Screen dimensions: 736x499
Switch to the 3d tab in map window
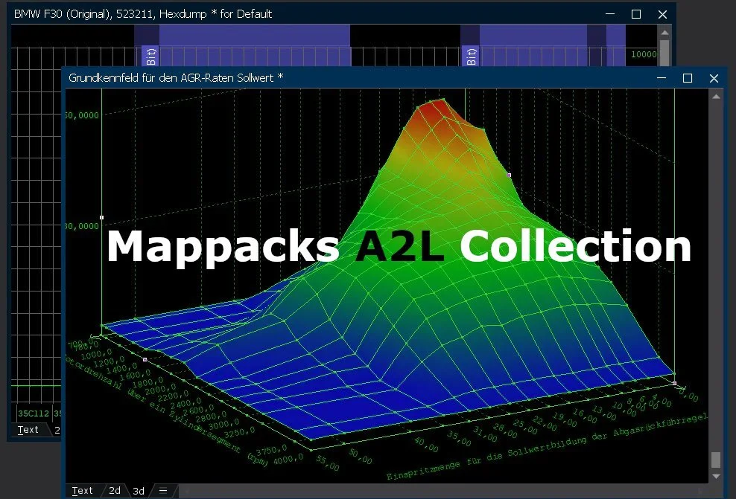139,491
